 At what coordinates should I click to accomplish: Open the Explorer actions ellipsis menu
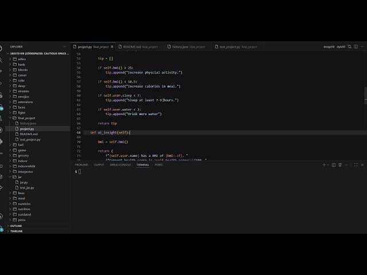point(64,47)
